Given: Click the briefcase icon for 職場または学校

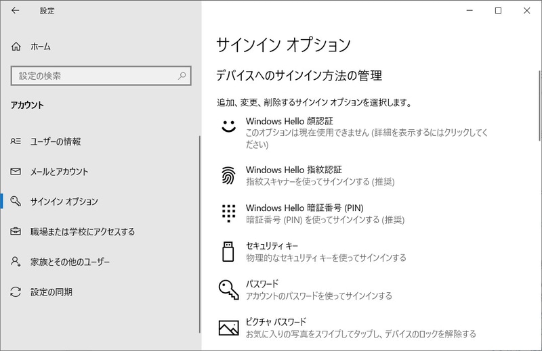Looking at the screenshot, I should click(16, 231).
